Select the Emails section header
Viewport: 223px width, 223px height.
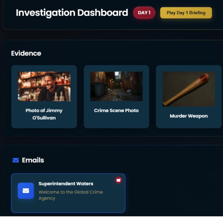click(33, 160)
